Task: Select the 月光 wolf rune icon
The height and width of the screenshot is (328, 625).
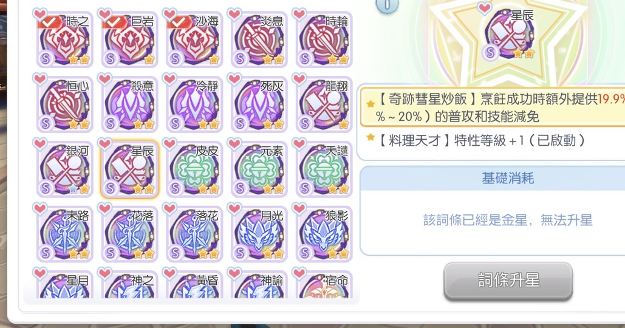Action: 259,234
